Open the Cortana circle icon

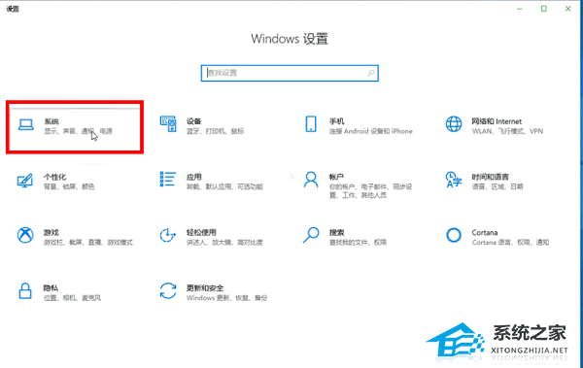pos(454,235)
